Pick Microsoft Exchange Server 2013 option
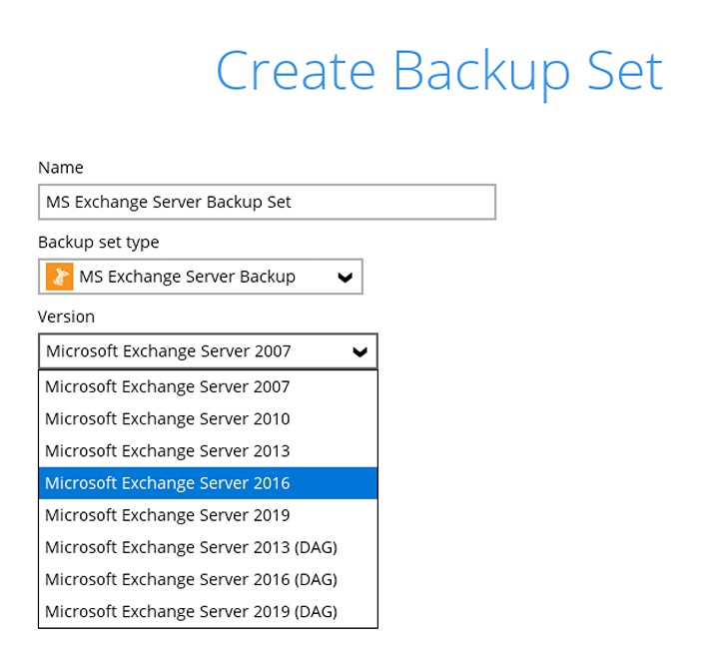 [168, 451]
